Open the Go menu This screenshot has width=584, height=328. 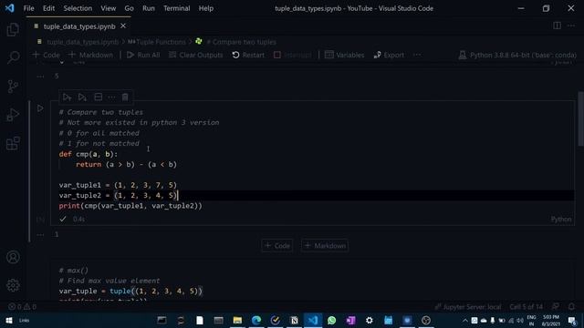tap(129, 8)
